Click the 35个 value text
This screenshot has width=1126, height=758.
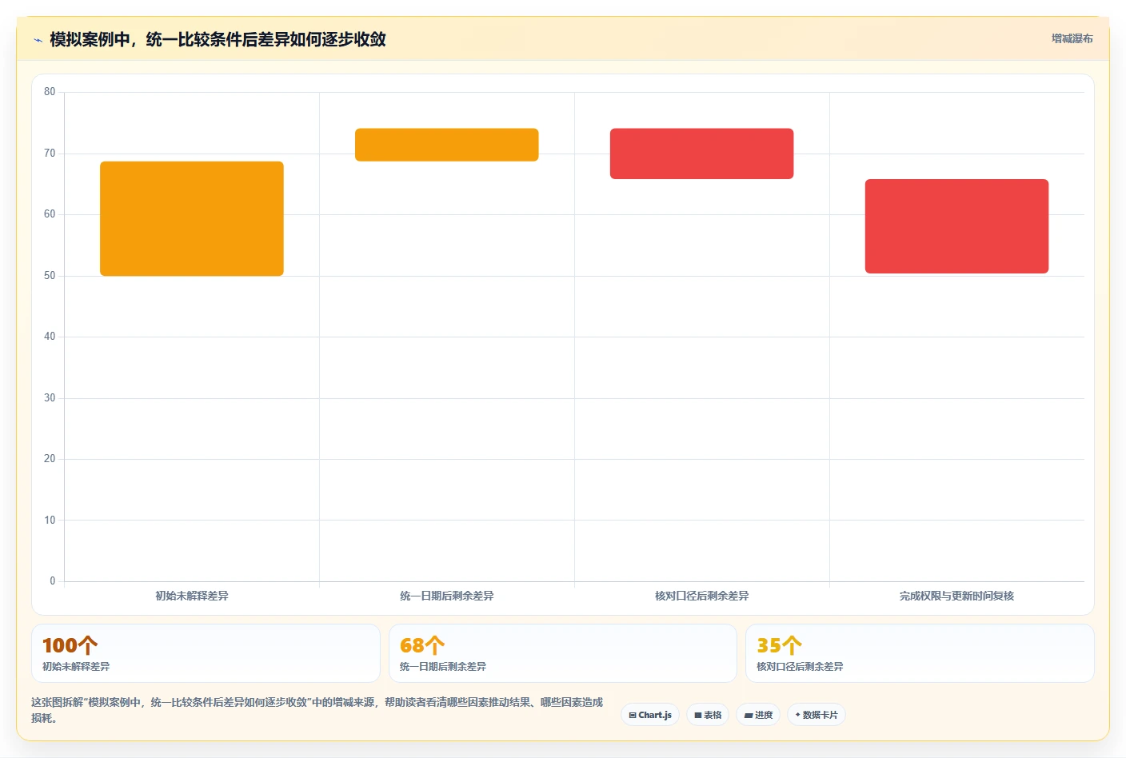[779, 645]
